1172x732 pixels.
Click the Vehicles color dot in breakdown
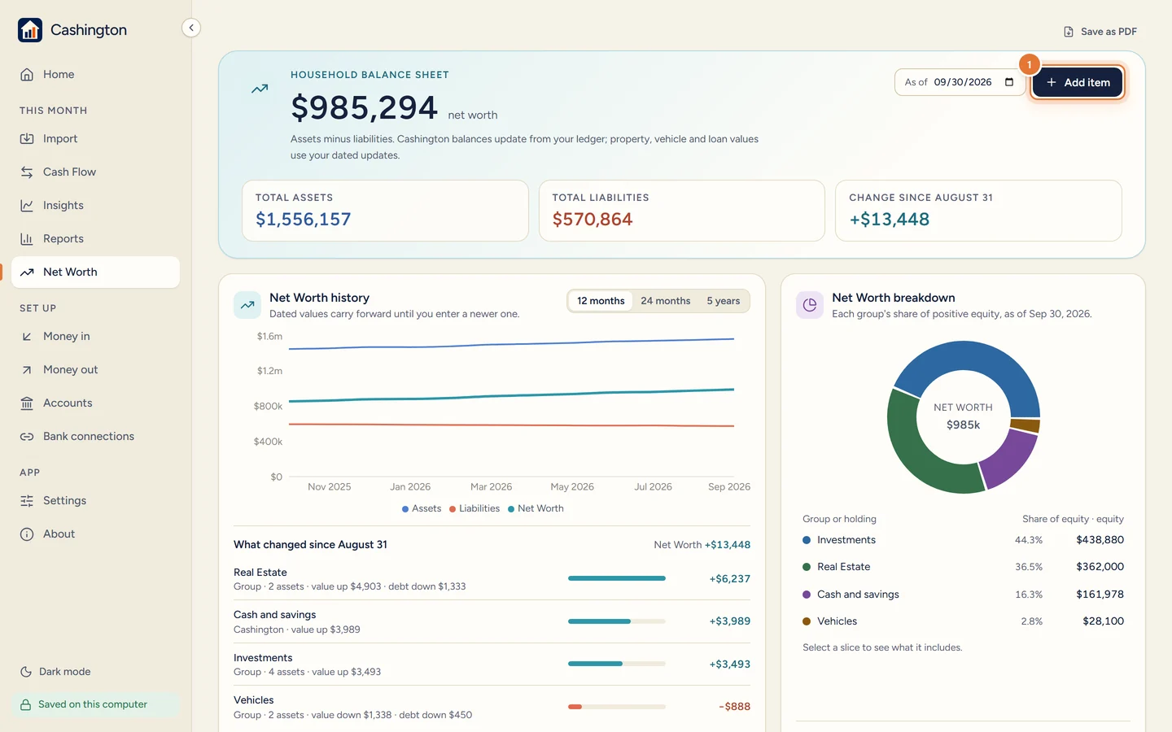(x=807, y=621)
